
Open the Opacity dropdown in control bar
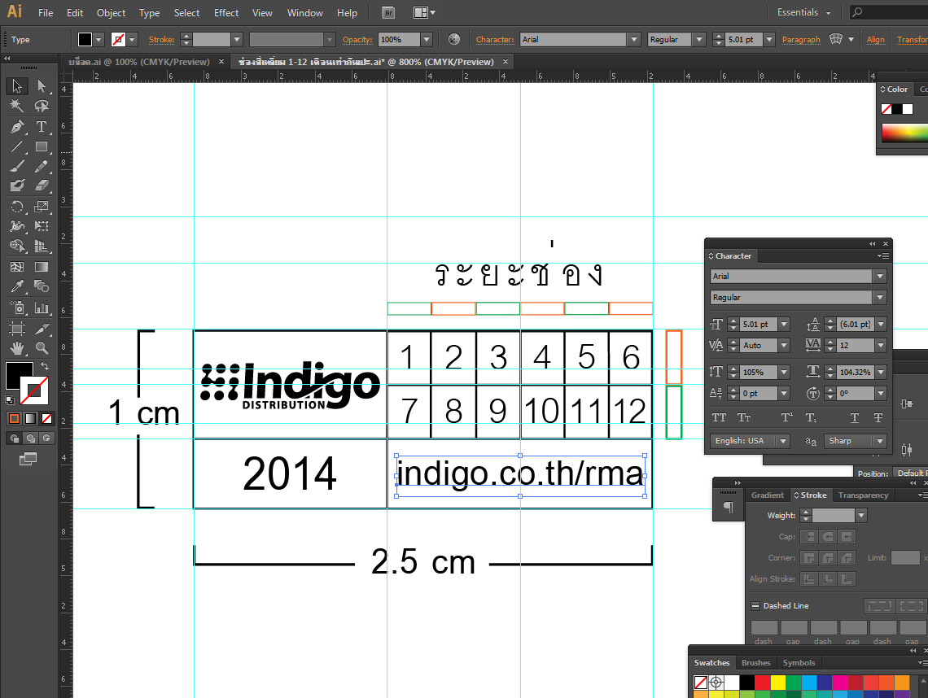426,40
